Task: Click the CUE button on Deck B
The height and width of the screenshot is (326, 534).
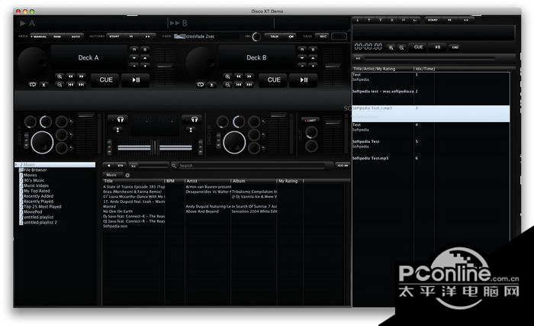Action: point(273,79)
